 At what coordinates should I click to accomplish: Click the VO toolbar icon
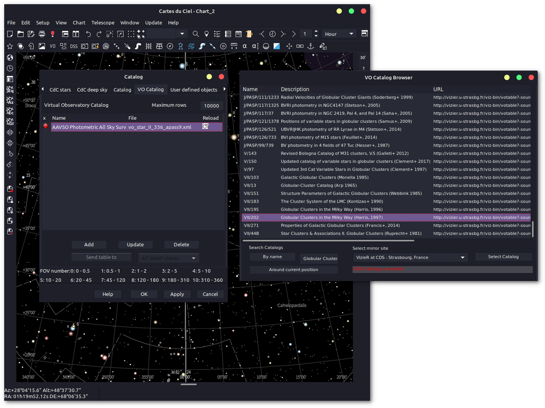pyautogui.click(x=53, y=46)
